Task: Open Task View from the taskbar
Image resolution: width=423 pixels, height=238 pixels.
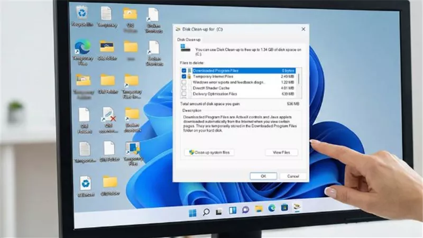Action: (219, 212)
